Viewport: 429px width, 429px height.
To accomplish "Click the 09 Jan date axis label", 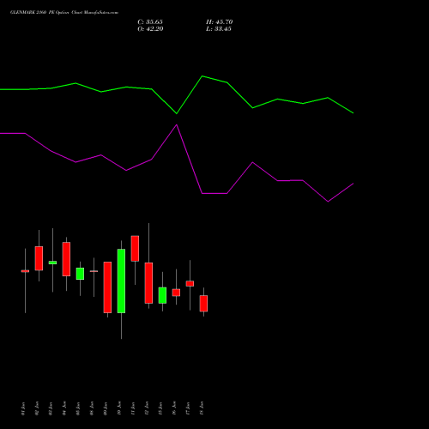I will 106,408.
